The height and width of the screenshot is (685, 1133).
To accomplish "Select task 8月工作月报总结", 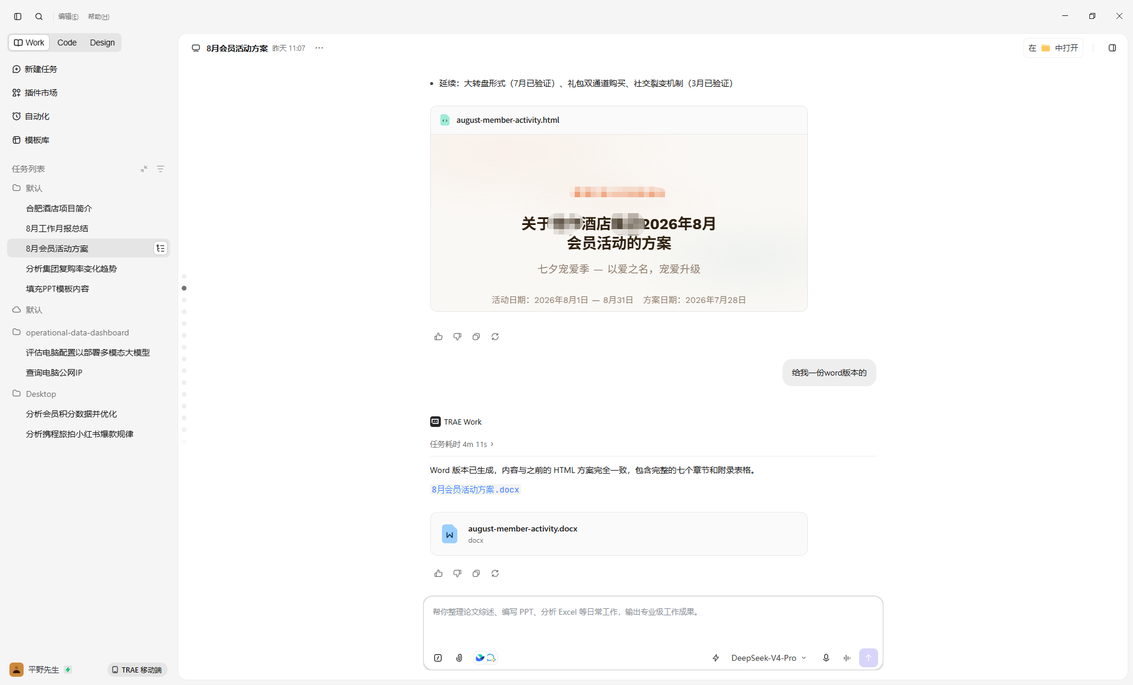I will coord(89,229).
